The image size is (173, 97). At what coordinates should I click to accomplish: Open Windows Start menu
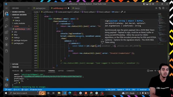[x=6, y=93]
